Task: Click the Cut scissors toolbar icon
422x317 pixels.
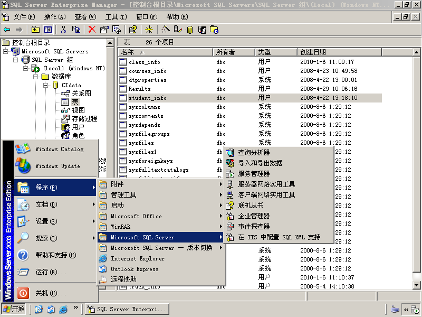Action: 63,30
